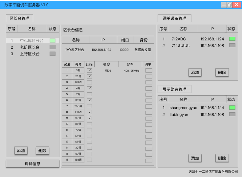Click green status indicator for 712ABC device

(x=232, y=39)
